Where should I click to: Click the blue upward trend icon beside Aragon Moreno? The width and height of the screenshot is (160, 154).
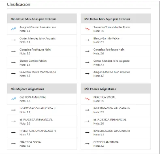point(13,29)
